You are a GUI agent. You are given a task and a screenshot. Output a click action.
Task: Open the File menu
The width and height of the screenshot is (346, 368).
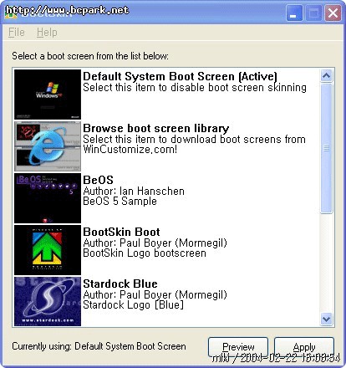pyautogui.click(x=17, y=33)
